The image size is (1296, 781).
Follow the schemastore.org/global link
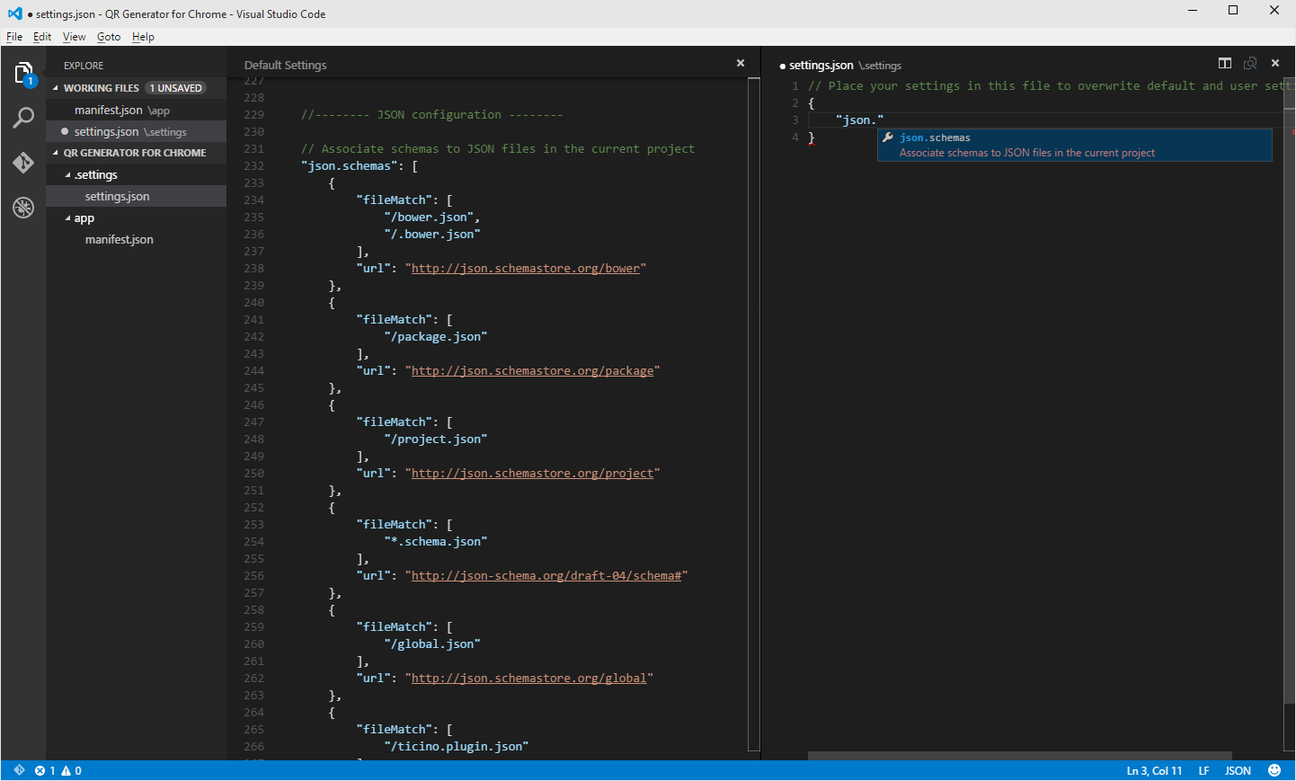(x=529, y=678)
